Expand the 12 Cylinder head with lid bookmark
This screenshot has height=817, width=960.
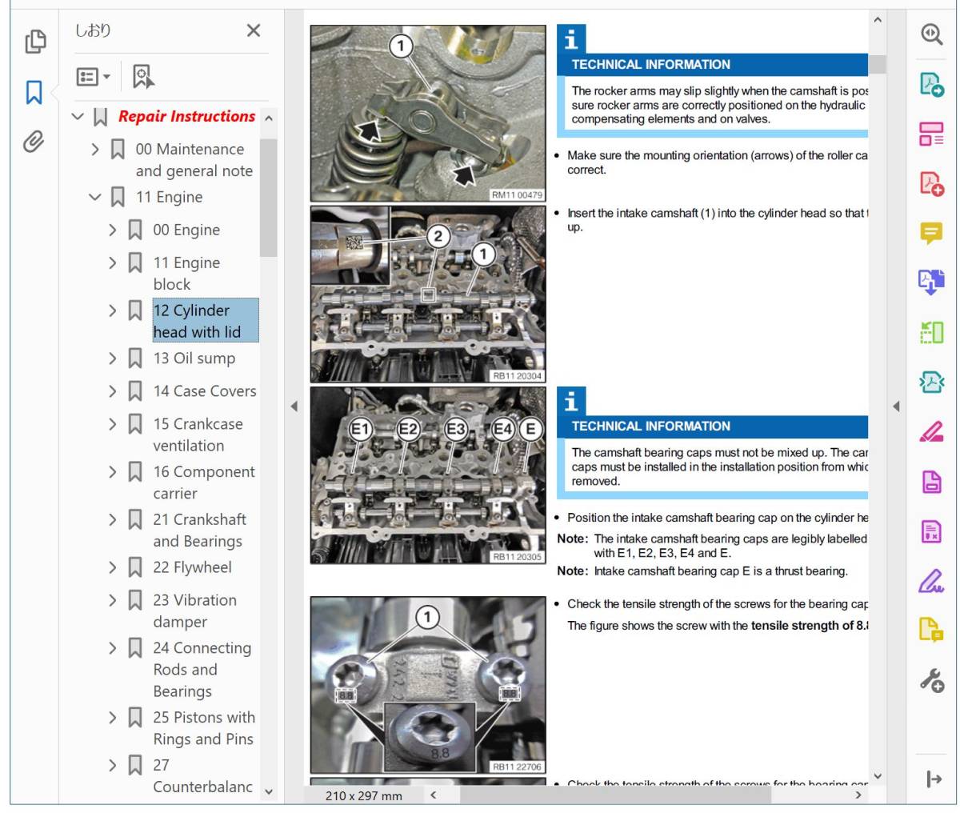pyautogui.click(x=113, y=310)
